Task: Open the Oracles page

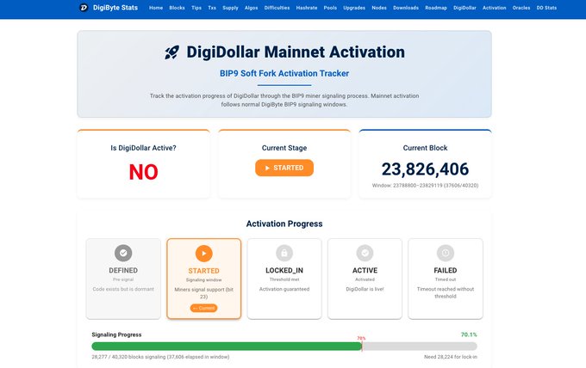Action: (521, 8)
